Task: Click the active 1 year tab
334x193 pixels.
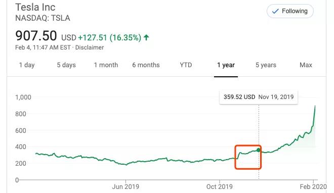Action: [226, 65]
